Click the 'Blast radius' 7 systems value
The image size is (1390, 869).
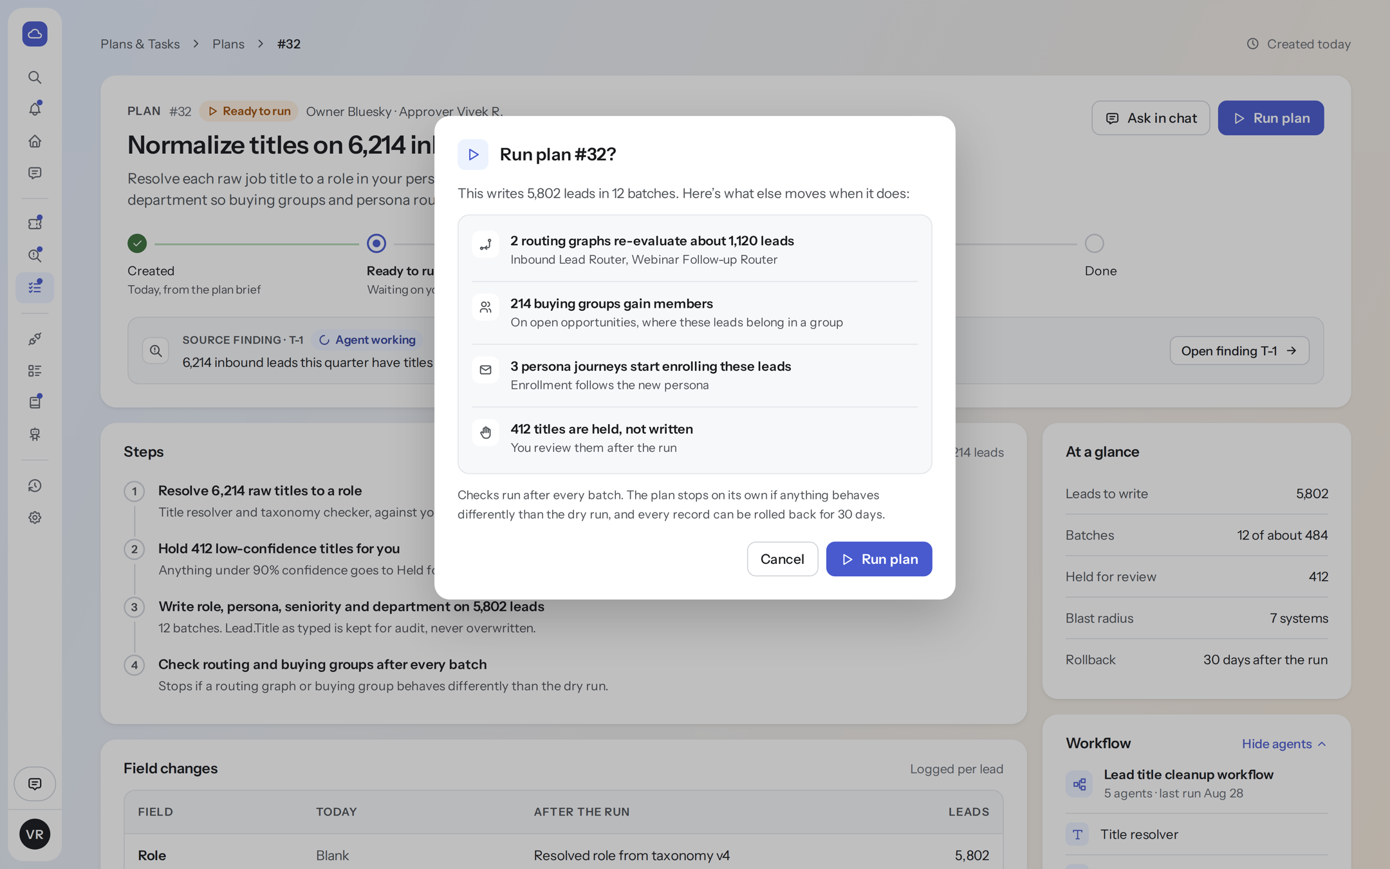click(x=1299, y=618)
